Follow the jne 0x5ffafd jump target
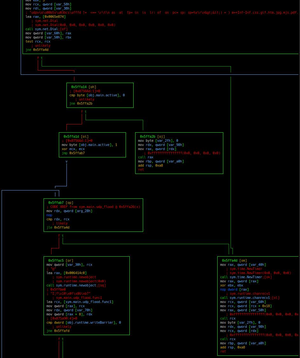This screenshot has width=300, height=358. [62, 331]
